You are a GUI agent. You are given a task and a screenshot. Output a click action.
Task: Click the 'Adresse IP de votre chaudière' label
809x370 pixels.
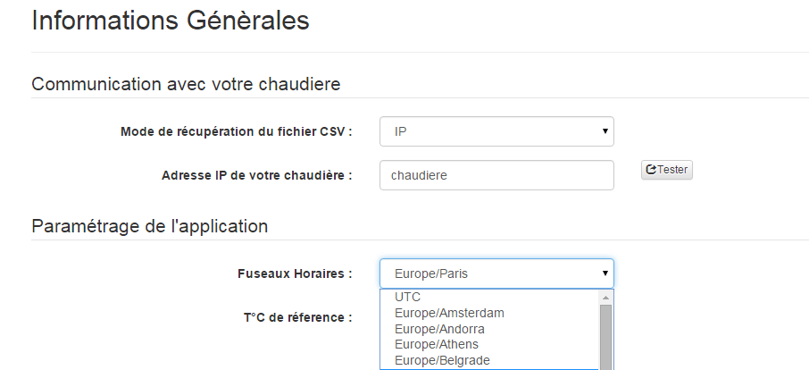pyautogui.click(x=256, y=175)
